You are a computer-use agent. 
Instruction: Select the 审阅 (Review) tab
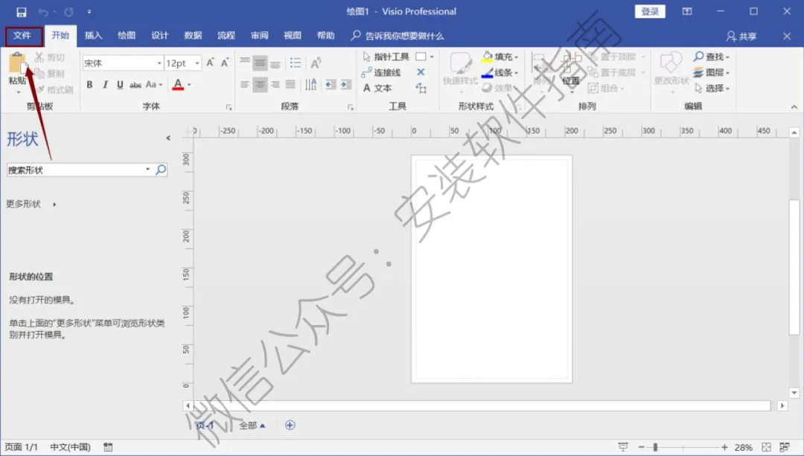[260, 36]
